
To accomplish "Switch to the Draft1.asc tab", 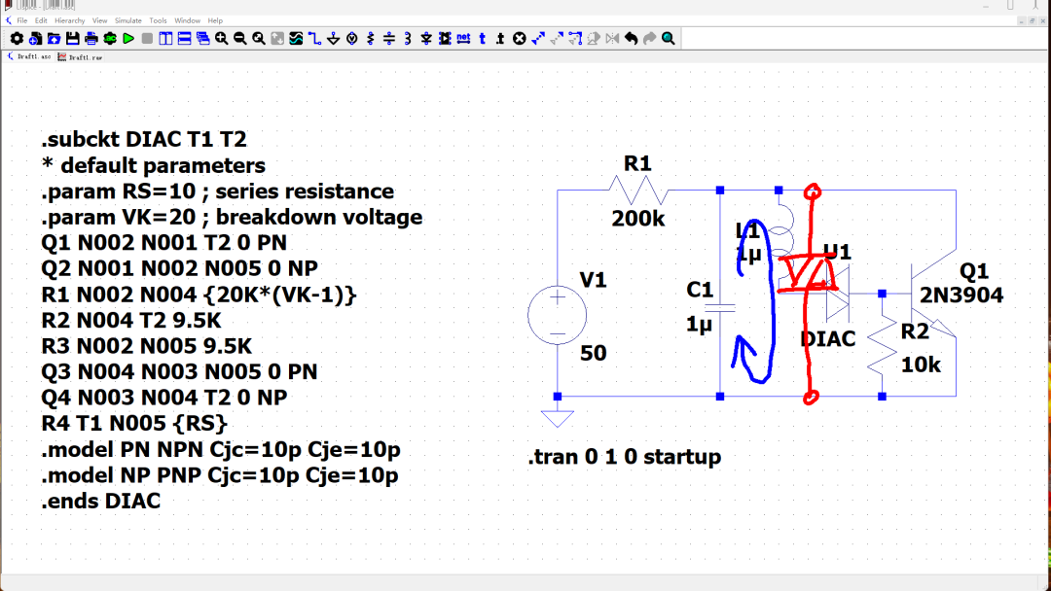I will [x=29, y=57].
